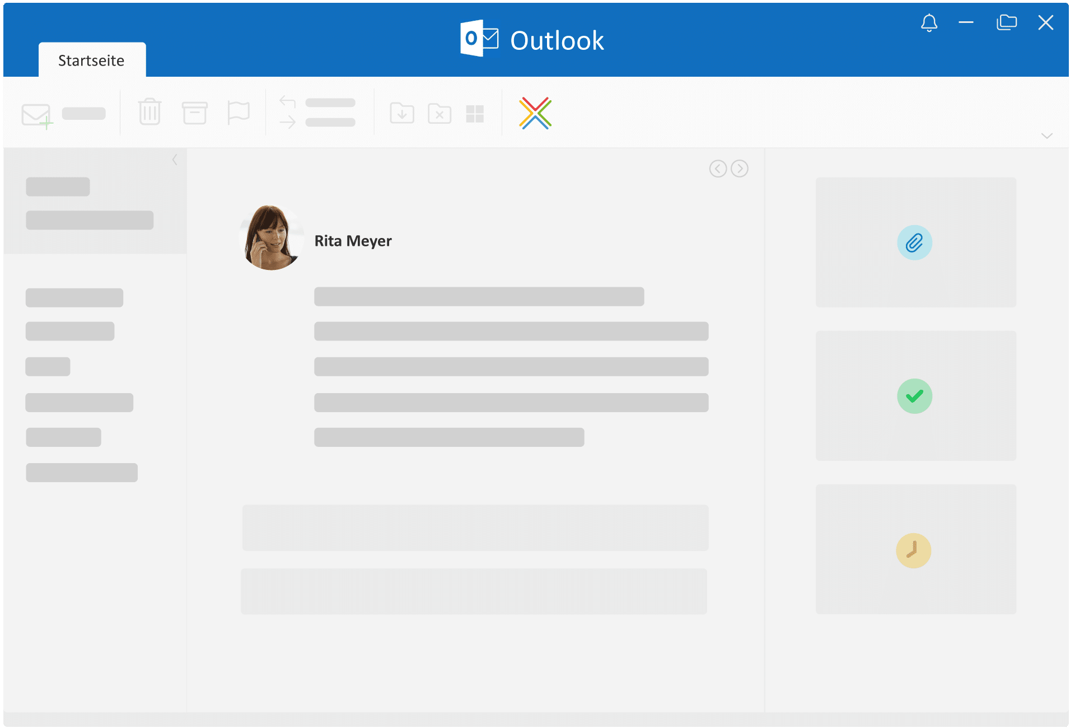Move to folder with download-folder icon
Screen dimensions: 1075x728
coord(402,113)
